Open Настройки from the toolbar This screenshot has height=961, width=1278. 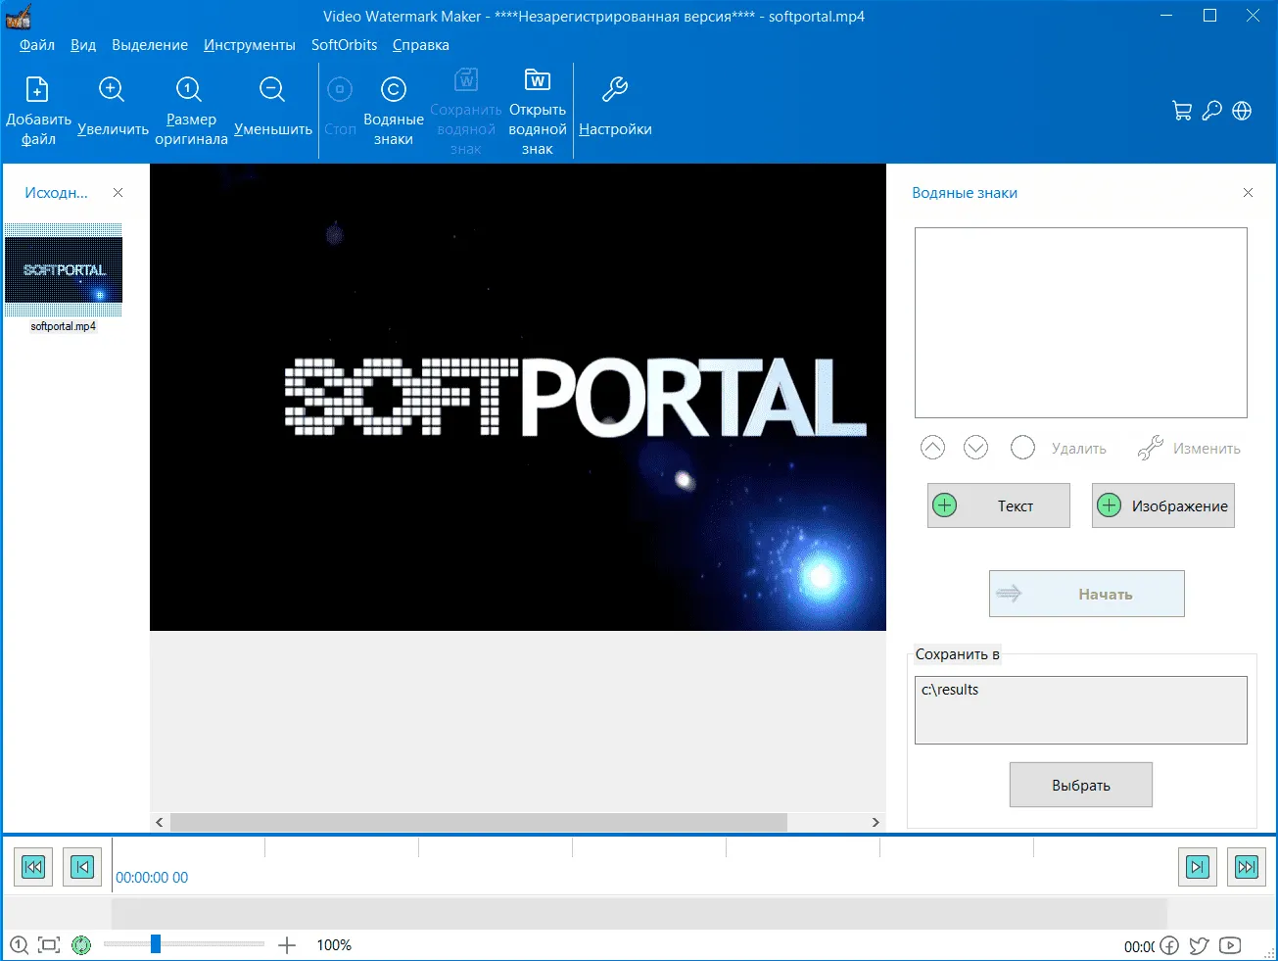[x=615, y=107]
